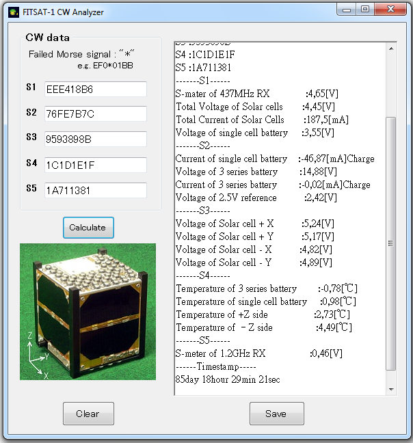Minimize the FITSAT-1 CW Analyzer window
The height and width of the screenshot is (443, 413).
pyautogui.click(x=347, y=10)
